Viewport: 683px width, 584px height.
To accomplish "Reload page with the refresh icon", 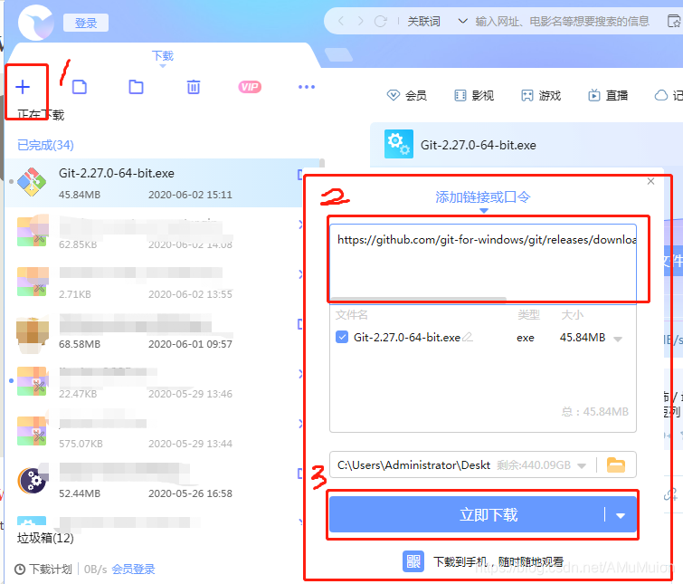I will pos(380,21).
